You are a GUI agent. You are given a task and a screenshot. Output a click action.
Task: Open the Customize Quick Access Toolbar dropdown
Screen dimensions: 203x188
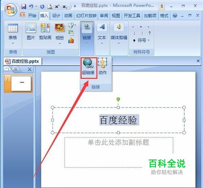[75, 6]
